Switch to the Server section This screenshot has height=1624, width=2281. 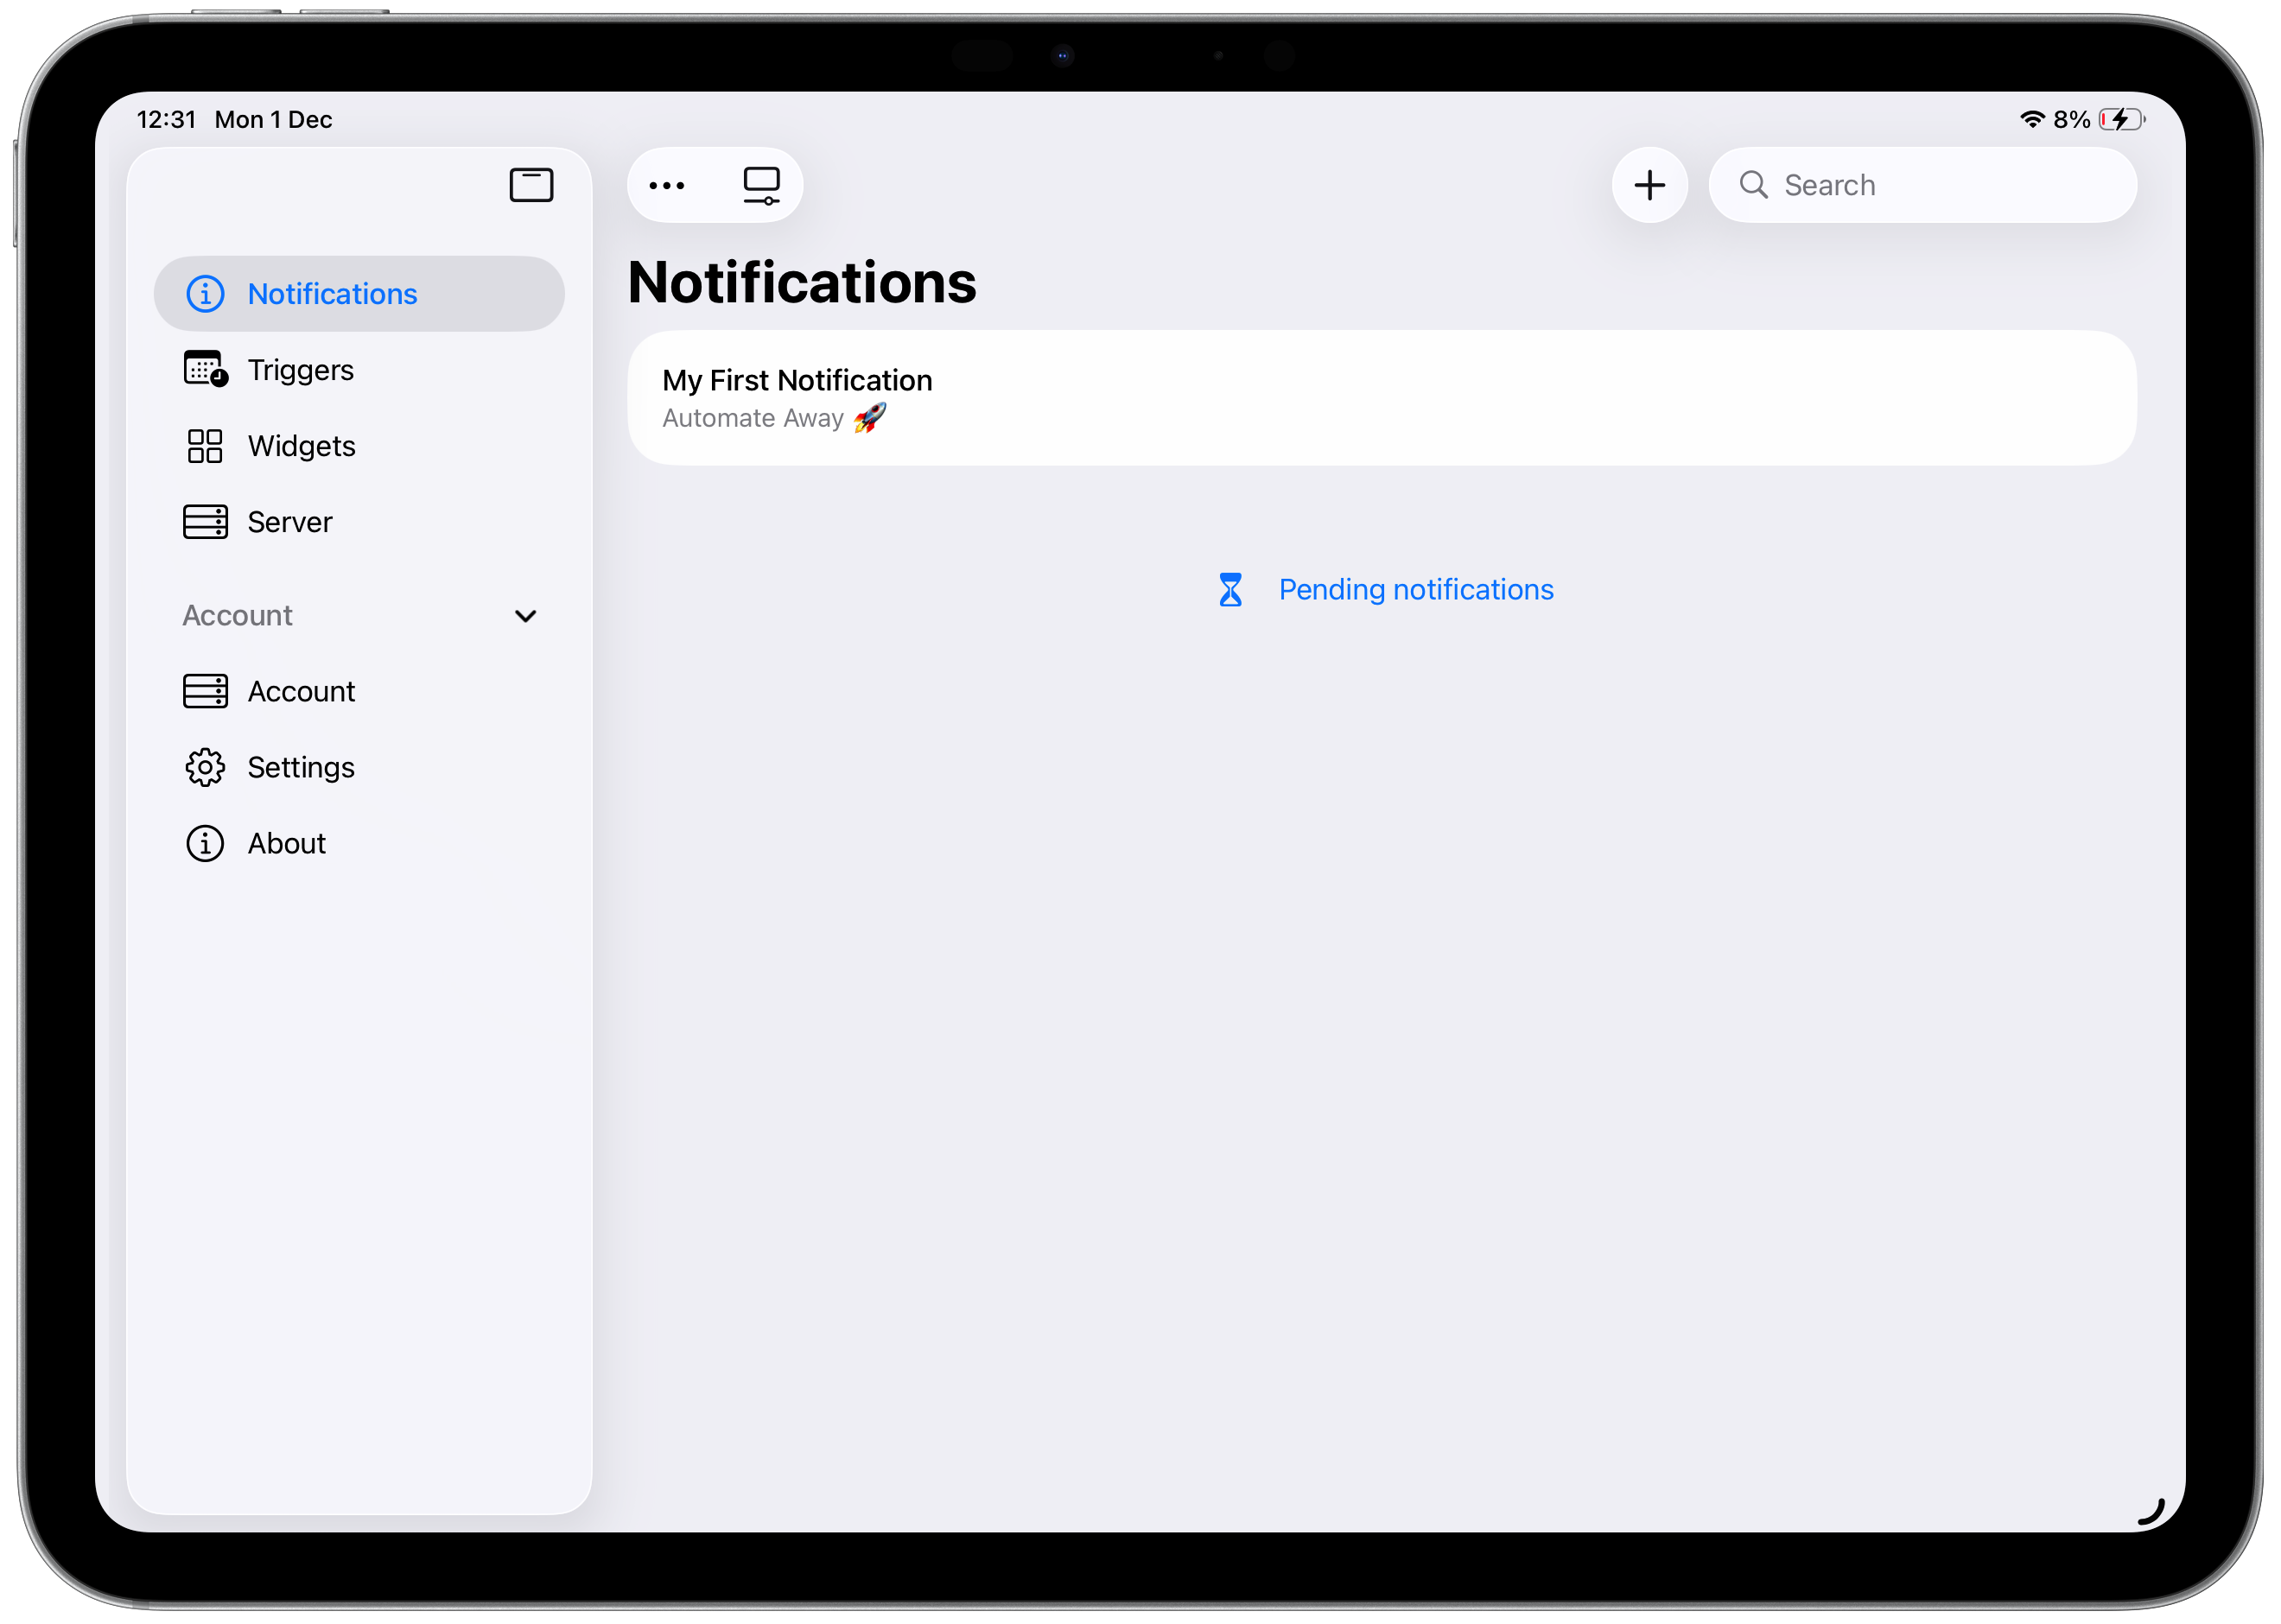coord(359,522)
